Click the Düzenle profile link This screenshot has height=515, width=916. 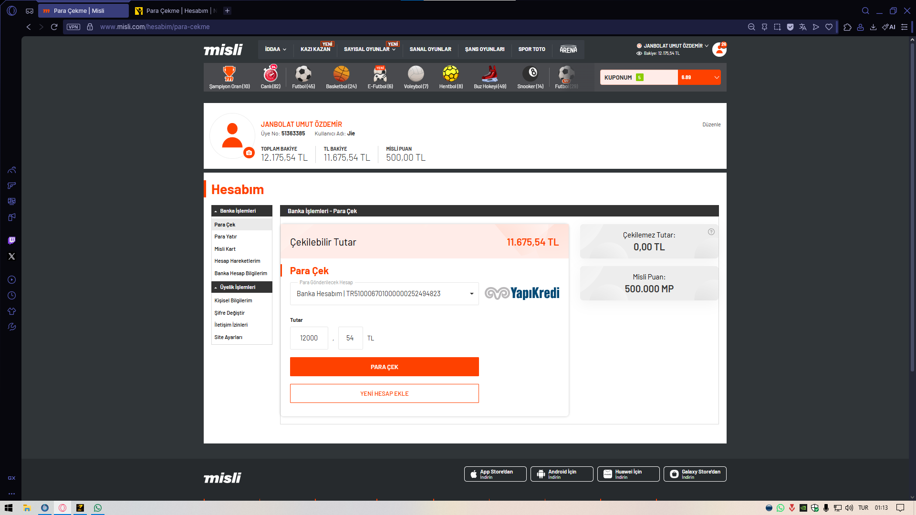pos(711,124)
